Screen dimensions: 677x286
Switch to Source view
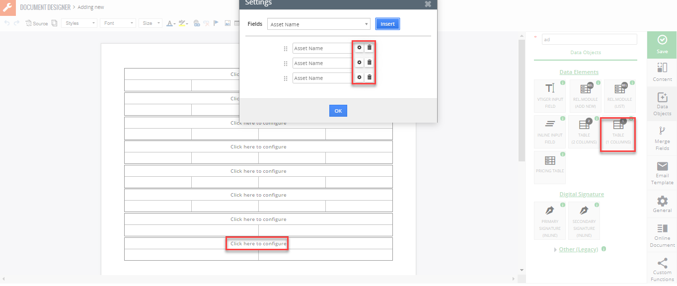(x=37, y=23)
